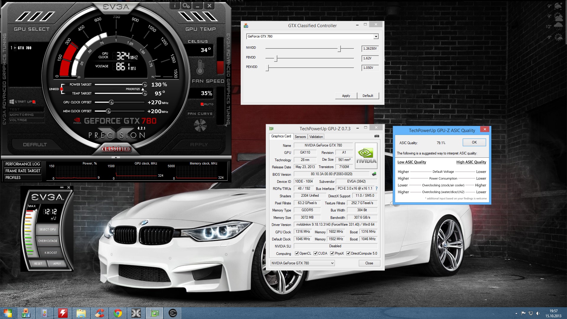Click the NVIDIA logo in GPU-Z

point(366,156)
